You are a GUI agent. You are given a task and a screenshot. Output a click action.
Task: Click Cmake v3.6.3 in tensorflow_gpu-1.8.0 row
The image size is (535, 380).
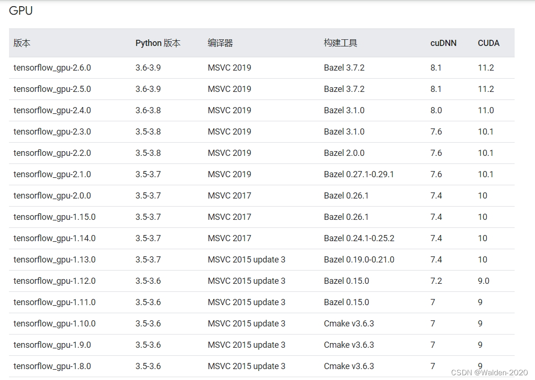click(x=349, y=366)
